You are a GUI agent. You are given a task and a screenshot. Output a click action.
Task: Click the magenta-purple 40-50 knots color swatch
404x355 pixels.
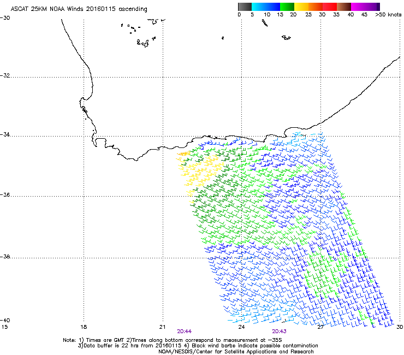[365, 7]
